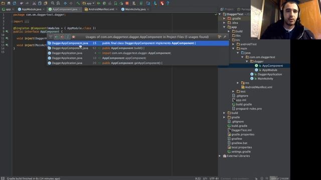321x180 pixels.
Task: Navigate Forward with the right arrow icon
Action: [x=71, y=3]
